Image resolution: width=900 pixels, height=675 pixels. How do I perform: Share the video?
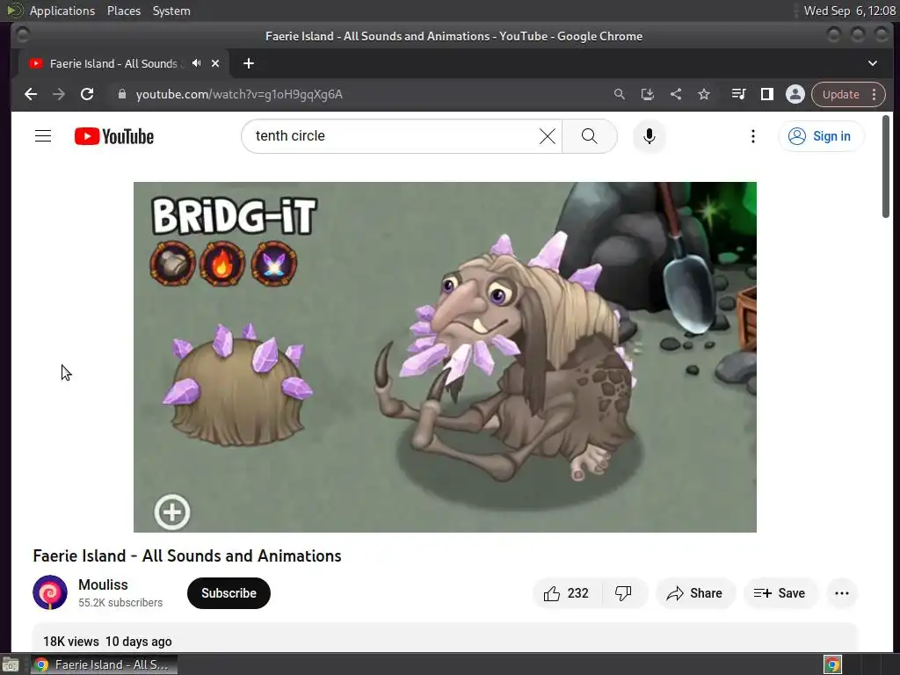pos(694,593)
